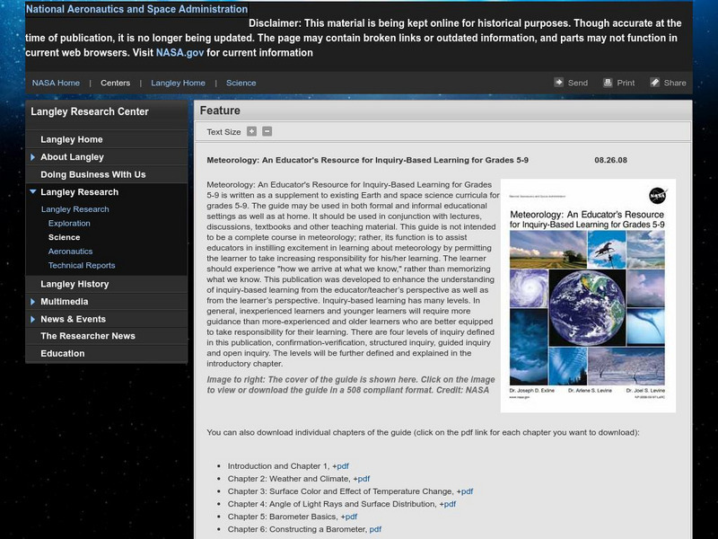This screenshot has height=539, width=718.
Task: Click the Langley Research submenu link
Action: tap(75, 209)
